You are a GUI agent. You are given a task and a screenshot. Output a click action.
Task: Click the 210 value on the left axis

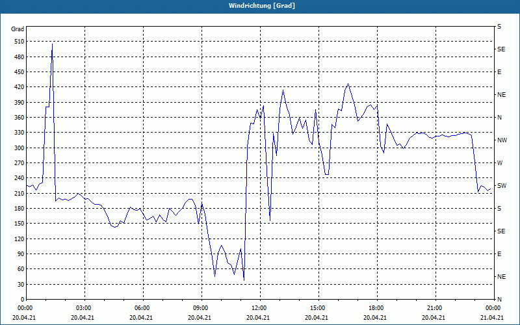[x=19, y=193]
